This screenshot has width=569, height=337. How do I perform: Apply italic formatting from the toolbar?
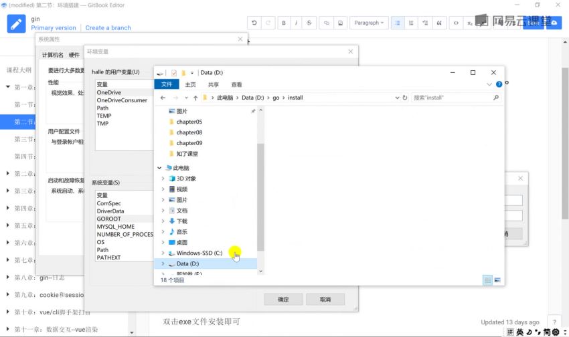[296, 23]
